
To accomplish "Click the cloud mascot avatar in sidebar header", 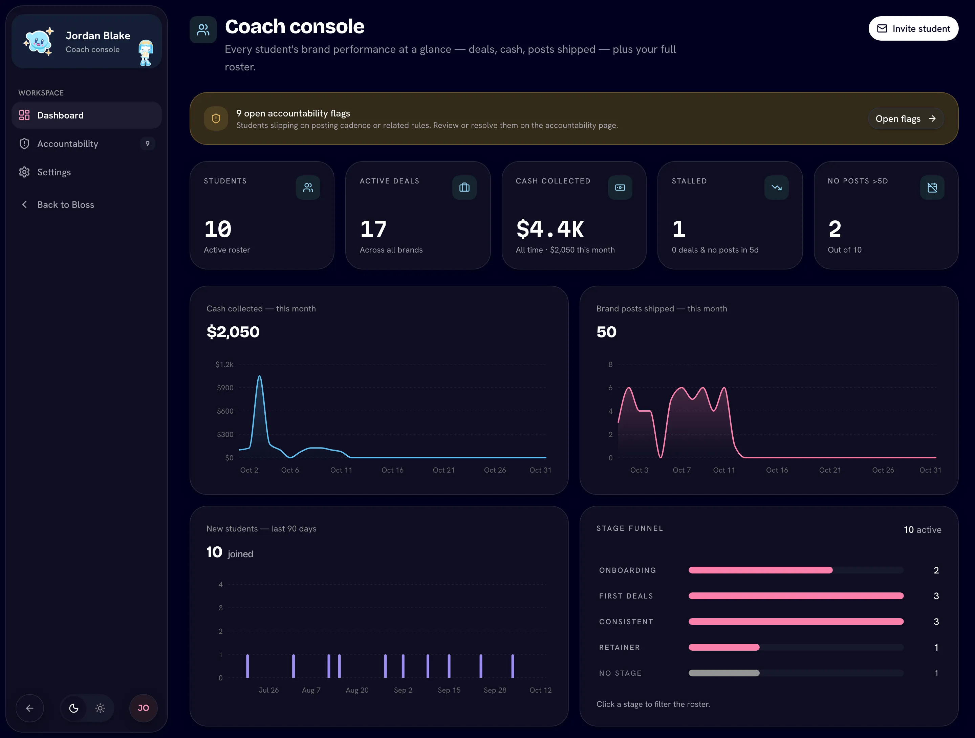I will [x=39, y=41].
